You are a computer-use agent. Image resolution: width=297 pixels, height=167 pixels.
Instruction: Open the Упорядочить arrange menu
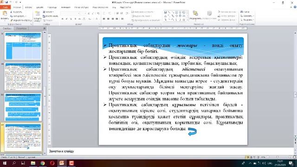195,15
